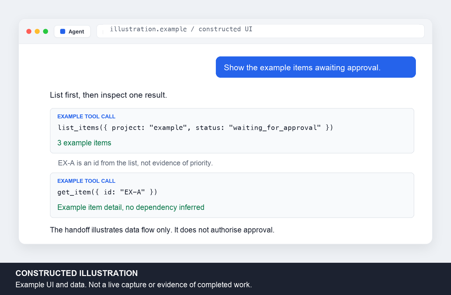
Task: Click 'Example item detail, no dependency inferred' result
Action: pyautogui.click(x=131, y=207)
